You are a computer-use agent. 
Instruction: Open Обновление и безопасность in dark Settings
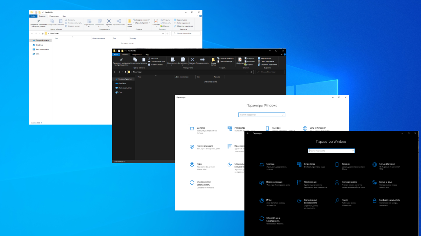coord(271,220)
